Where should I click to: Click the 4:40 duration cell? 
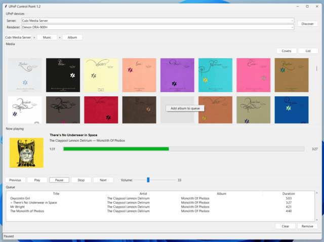pyautogui.click(x=289, y=211)
